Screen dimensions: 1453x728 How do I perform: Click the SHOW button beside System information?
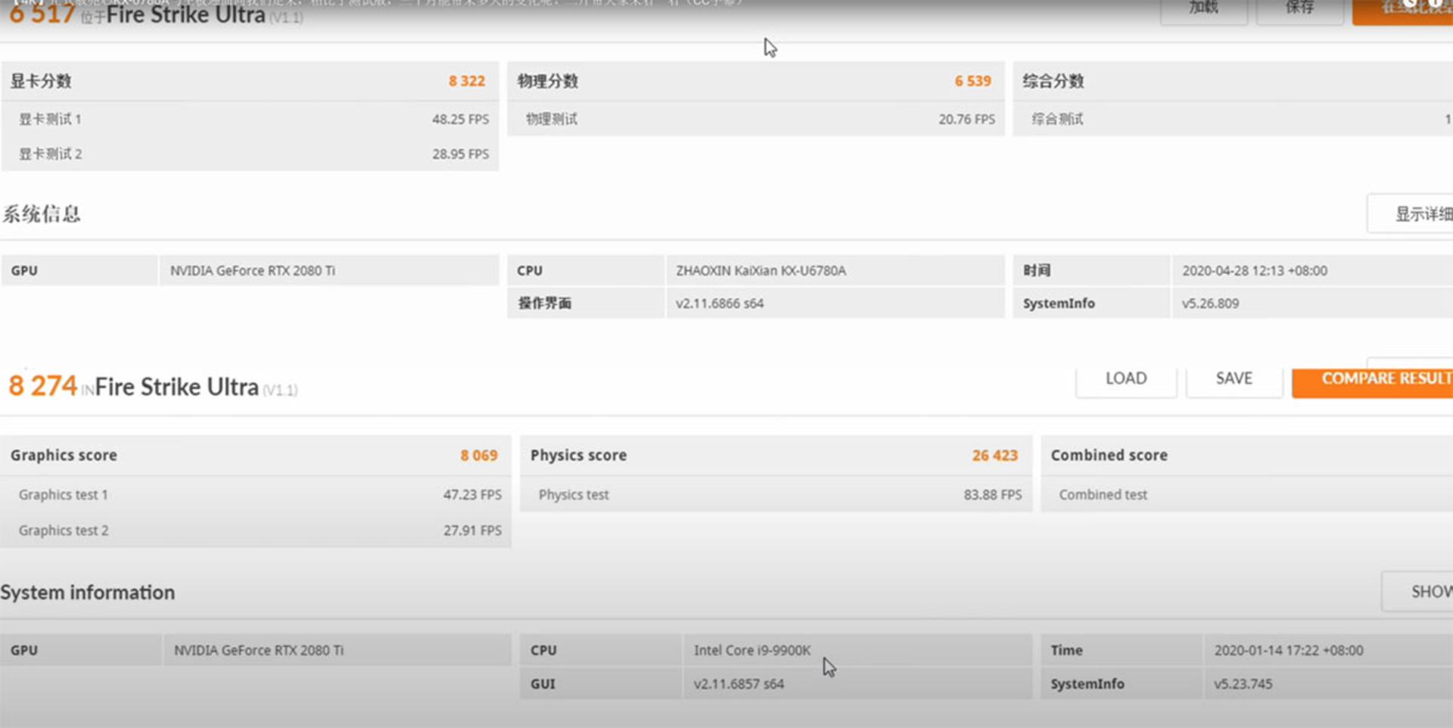click(x=1418, y=591)
